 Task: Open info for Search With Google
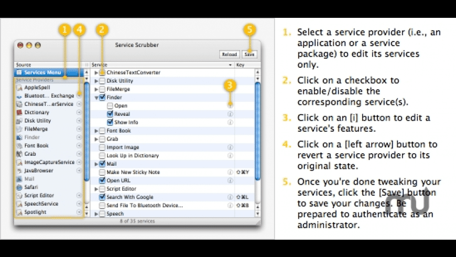[x=230, y=197]
